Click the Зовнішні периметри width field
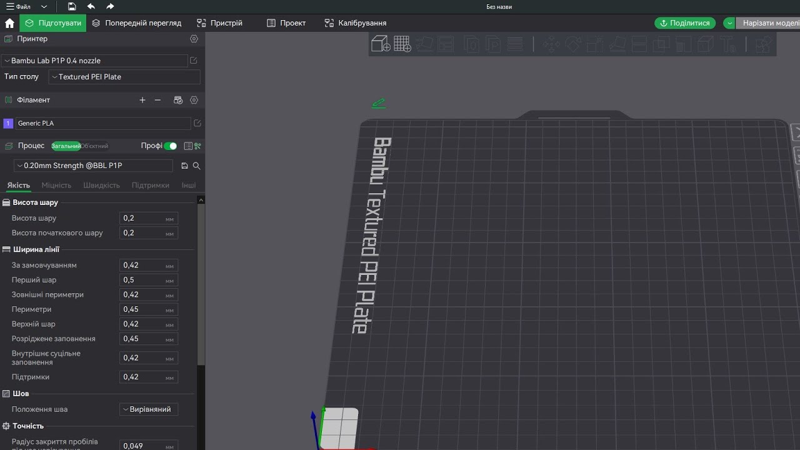 149,294
